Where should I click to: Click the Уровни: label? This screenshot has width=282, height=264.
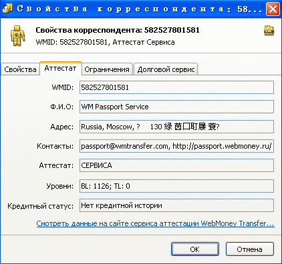60,186
